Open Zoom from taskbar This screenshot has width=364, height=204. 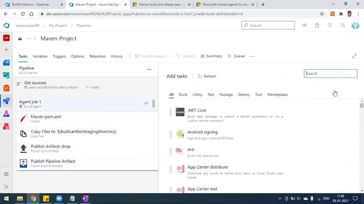click(59, 198)
